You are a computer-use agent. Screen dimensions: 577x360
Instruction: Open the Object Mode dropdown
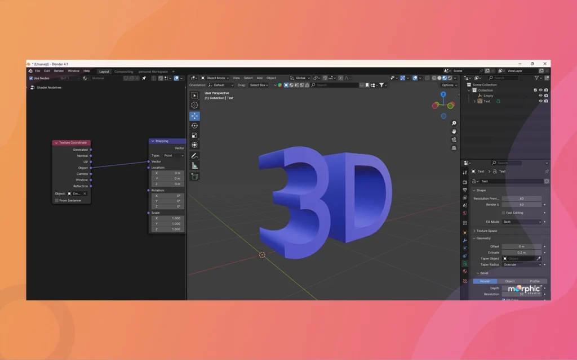click(x=216, y=78)
